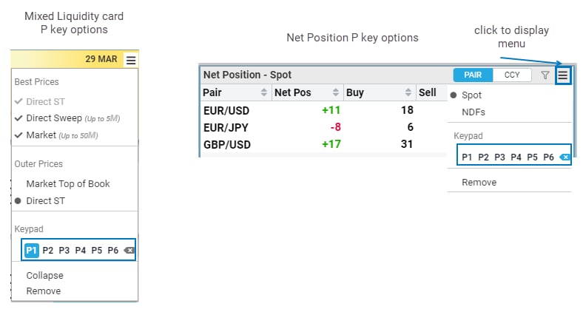Switch to the PAIR view

(x=474, y=75)
